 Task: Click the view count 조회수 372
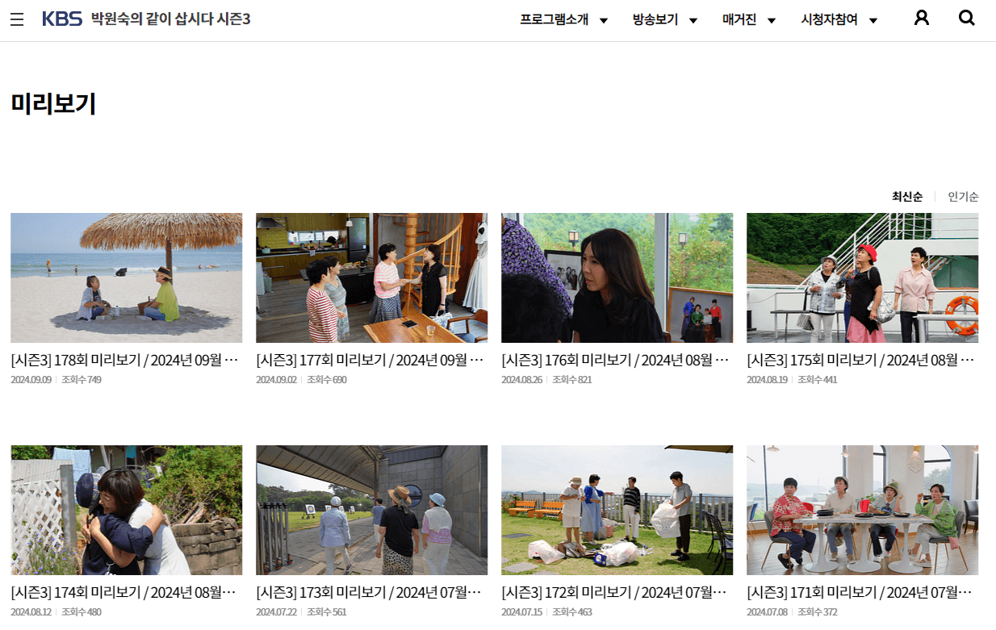pyautogui.click(x=818, y=612)
